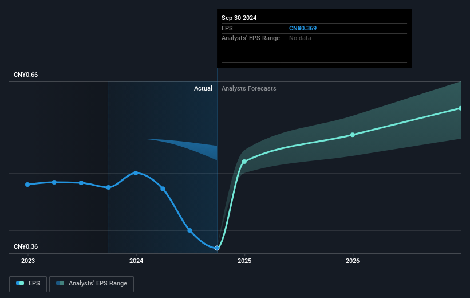Click the 2024 x-axis label
The image size is (470, 298).
[136, 261]
